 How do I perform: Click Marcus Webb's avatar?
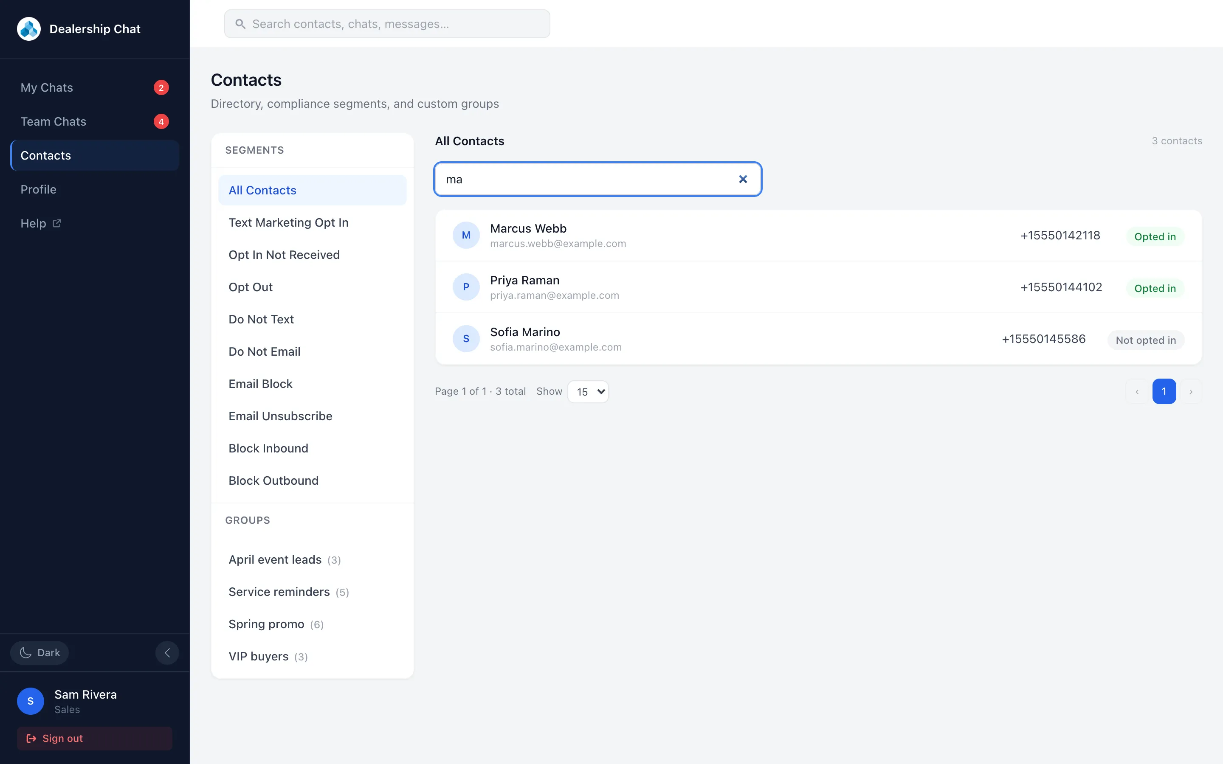point(466,235)
